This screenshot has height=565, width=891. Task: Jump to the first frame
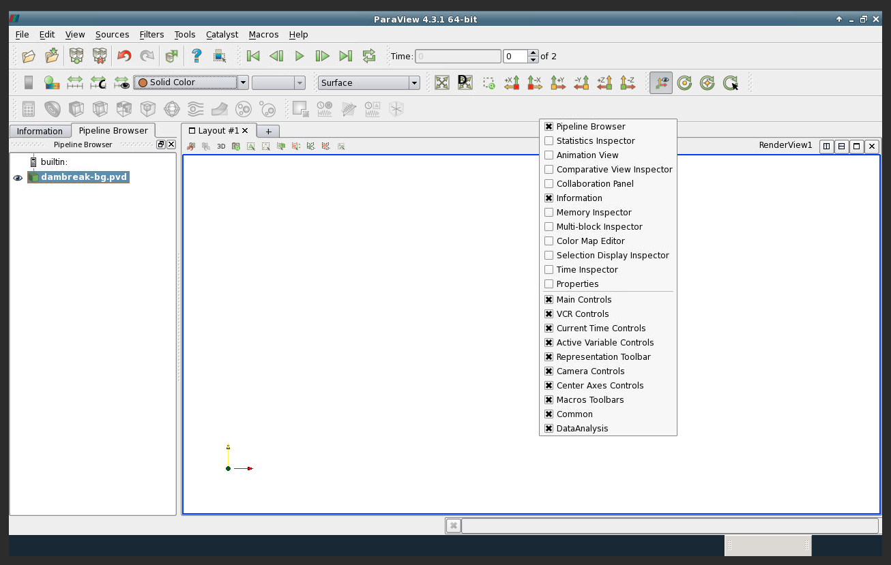[x=253, y=56]
